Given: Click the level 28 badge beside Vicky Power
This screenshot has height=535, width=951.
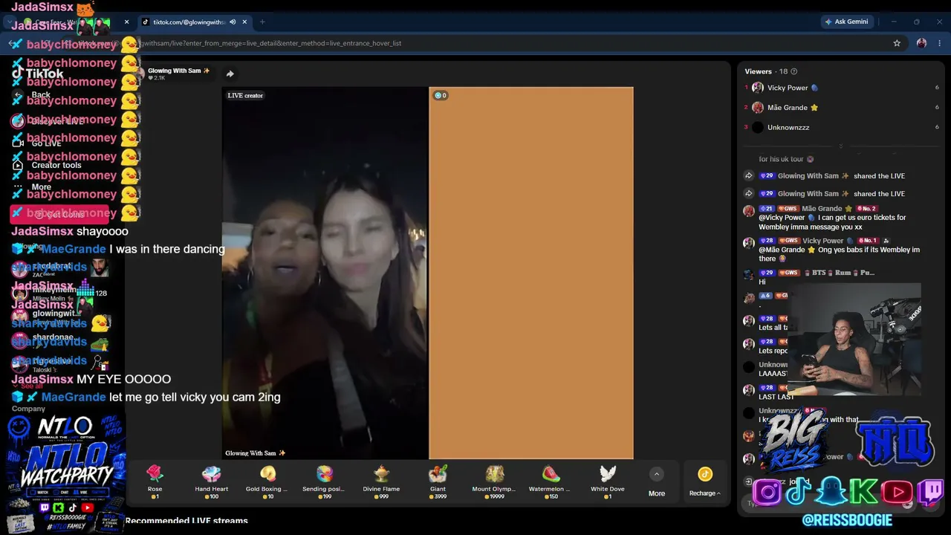Looking at the screenshot, I should (767, 241).
